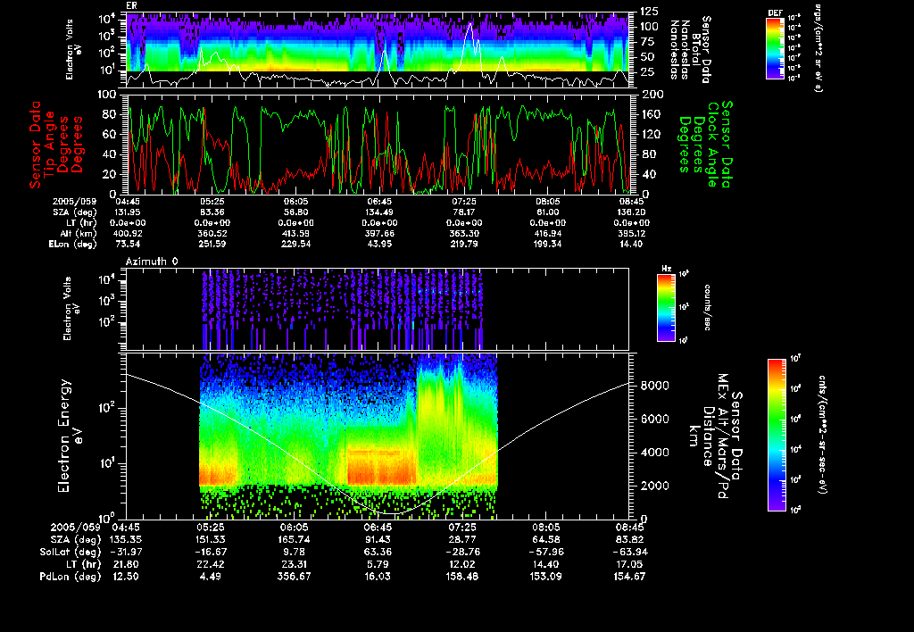
Task: Click the 2000 km distance axis tick
Action: [x=654, y=486]
